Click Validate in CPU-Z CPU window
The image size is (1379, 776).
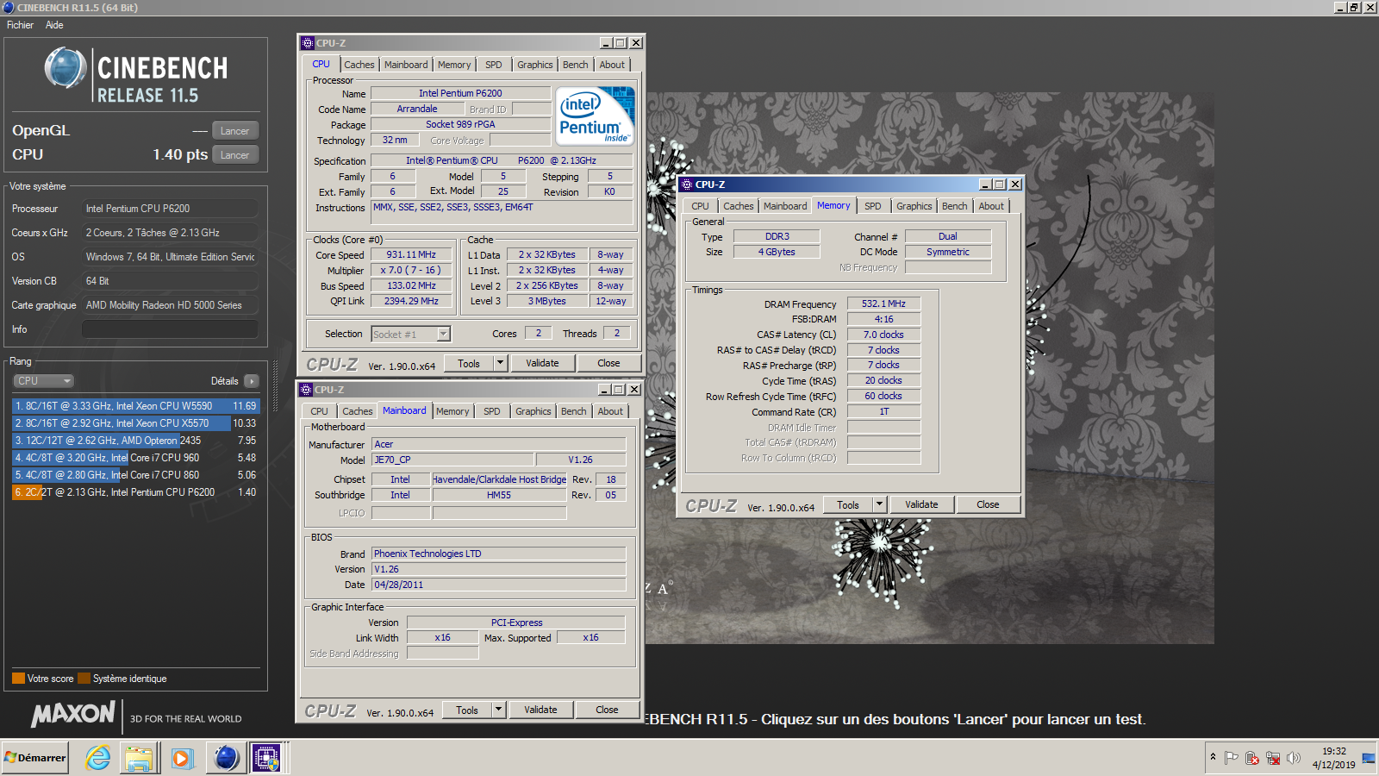point(542,363)
